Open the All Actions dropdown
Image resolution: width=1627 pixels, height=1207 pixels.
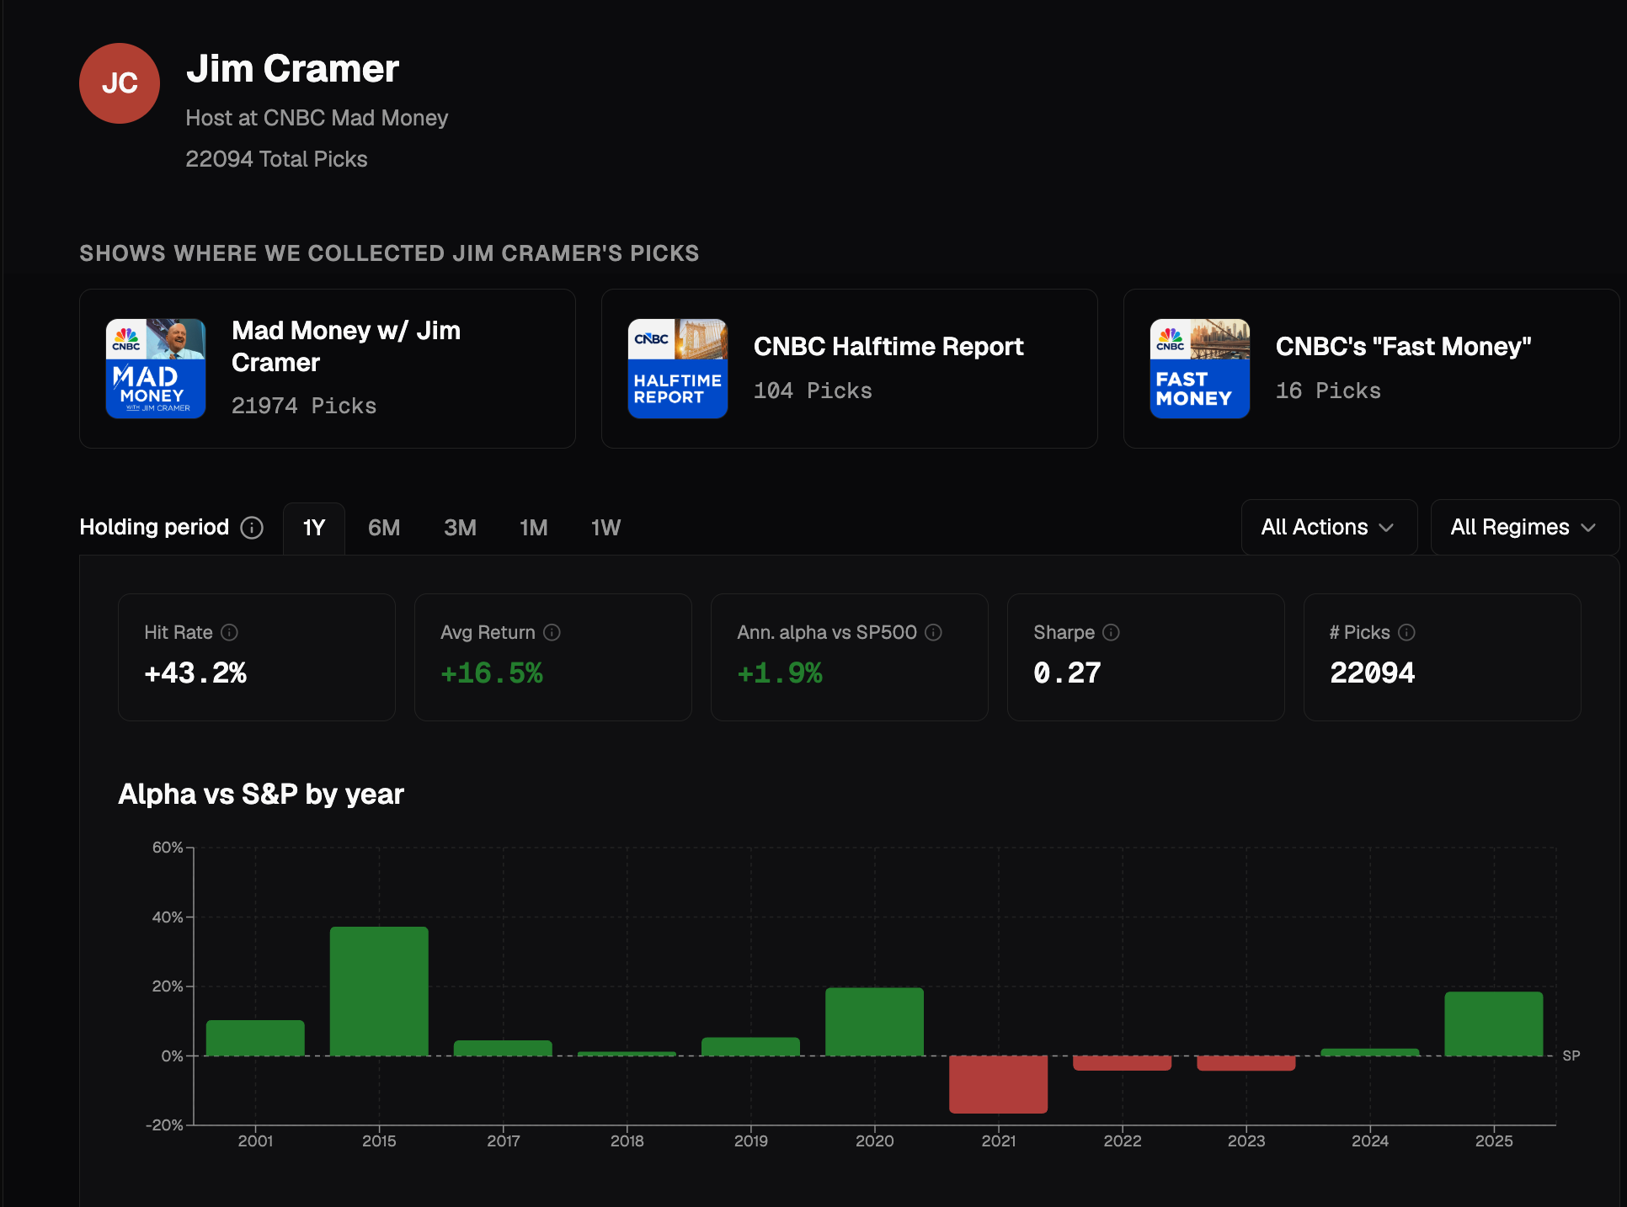(x=1329, y=527)
